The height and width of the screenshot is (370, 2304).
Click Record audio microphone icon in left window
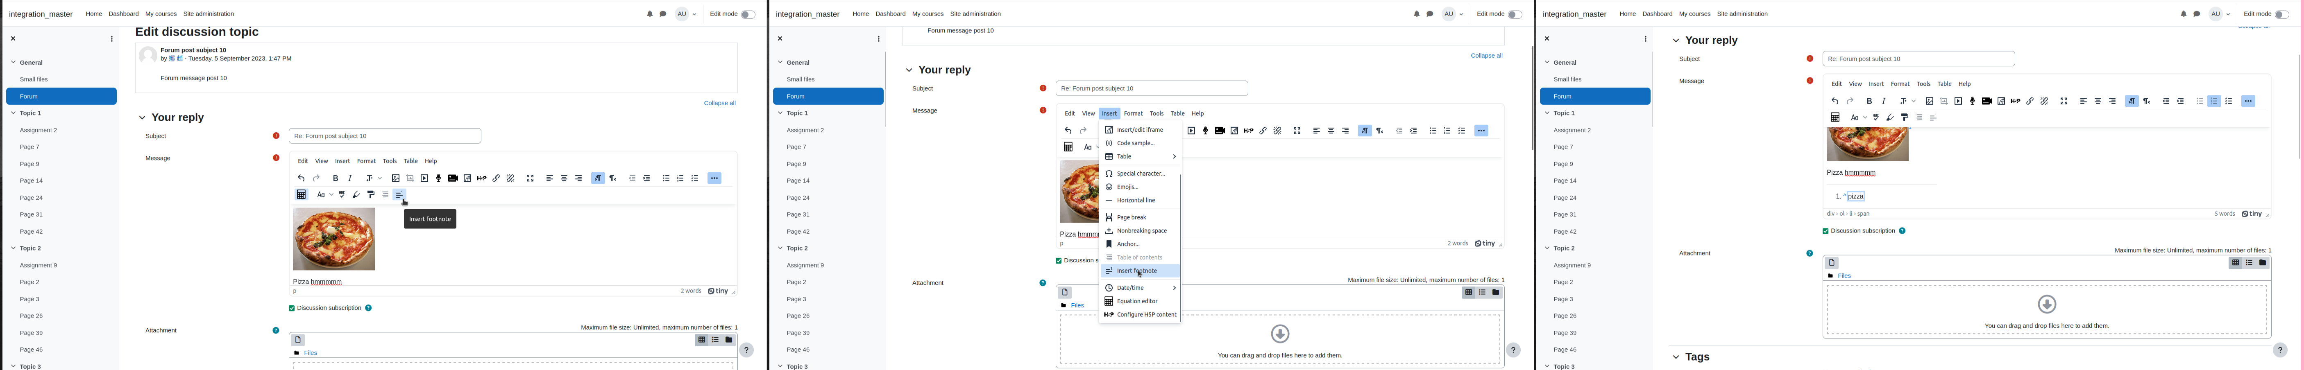coord(438,179)
